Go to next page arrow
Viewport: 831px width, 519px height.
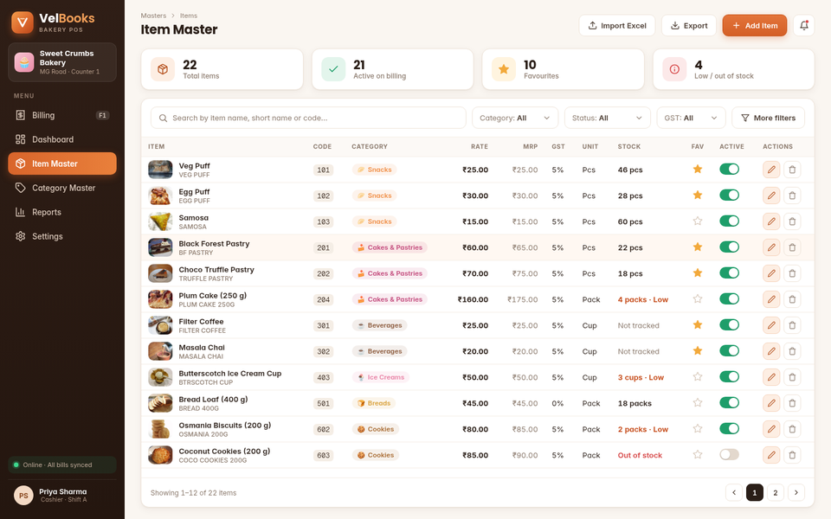[x=796, y=492]
